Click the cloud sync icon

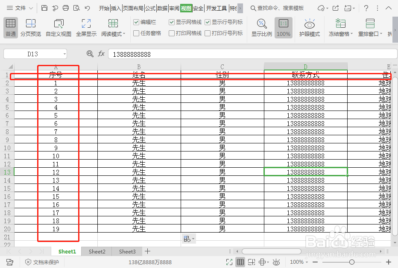point(321,8)
